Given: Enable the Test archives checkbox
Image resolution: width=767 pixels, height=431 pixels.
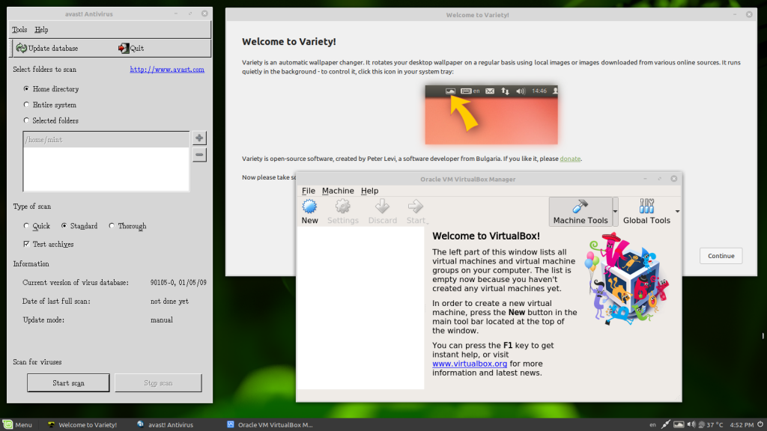Looking at the screenshot, I should point(27,243).
